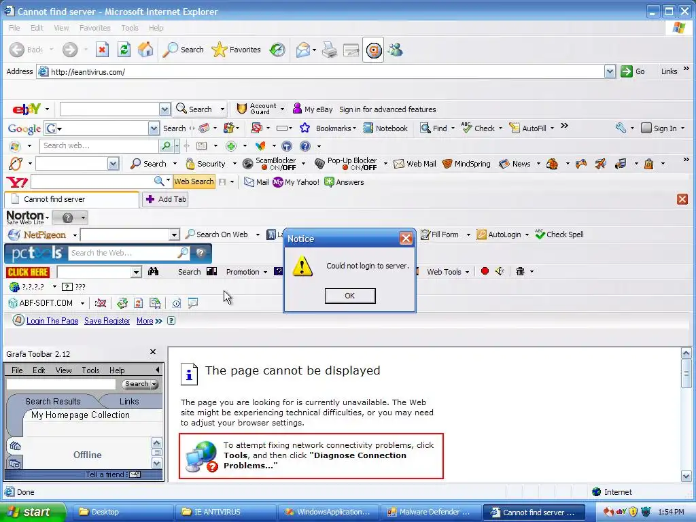This screenshot has height=522, width=696.
Task: Click Yahoo Answers icon
Action: [329, 182]
